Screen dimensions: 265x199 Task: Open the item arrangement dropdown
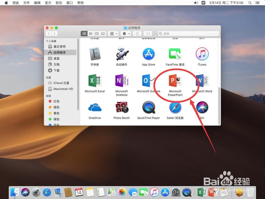click(113, 33)
